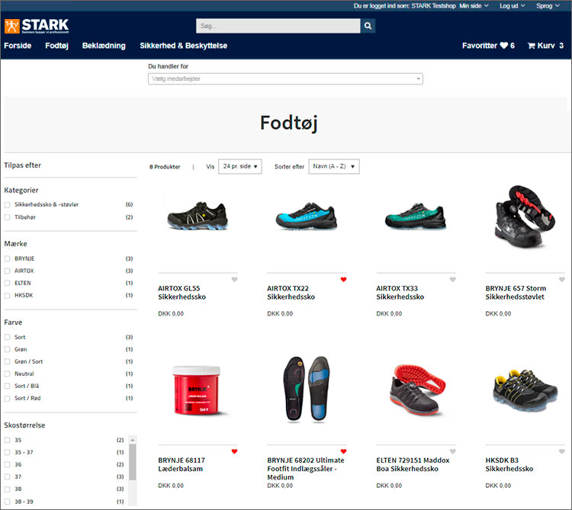Open the 24 pr. side dropdown
572x510 pixels.
pyautogui.click(x=239, y=166)
